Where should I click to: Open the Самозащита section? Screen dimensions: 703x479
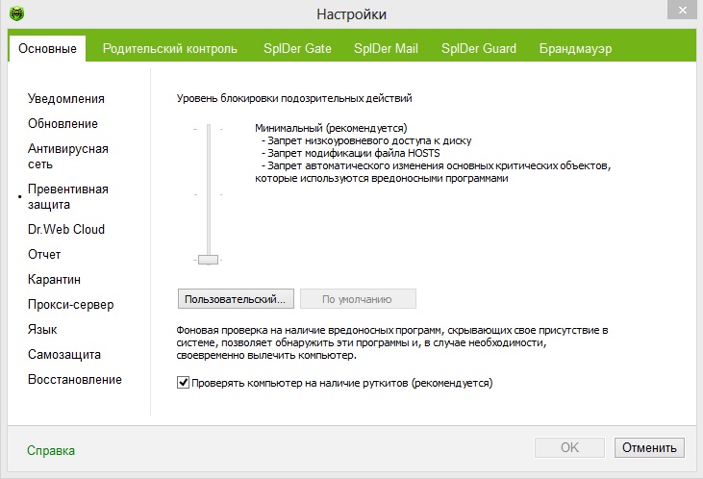(x=64, y=355)
